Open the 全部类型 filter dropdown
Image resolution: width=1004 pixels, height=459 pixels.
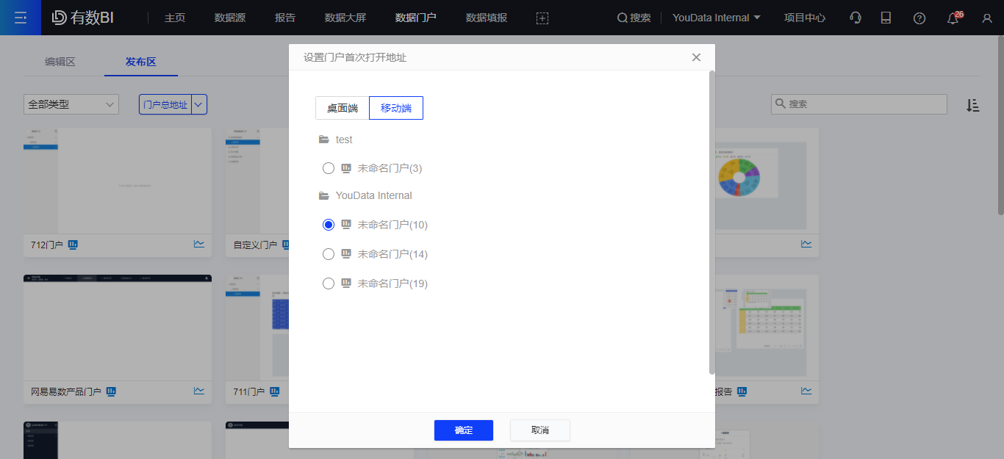point(71,104)
